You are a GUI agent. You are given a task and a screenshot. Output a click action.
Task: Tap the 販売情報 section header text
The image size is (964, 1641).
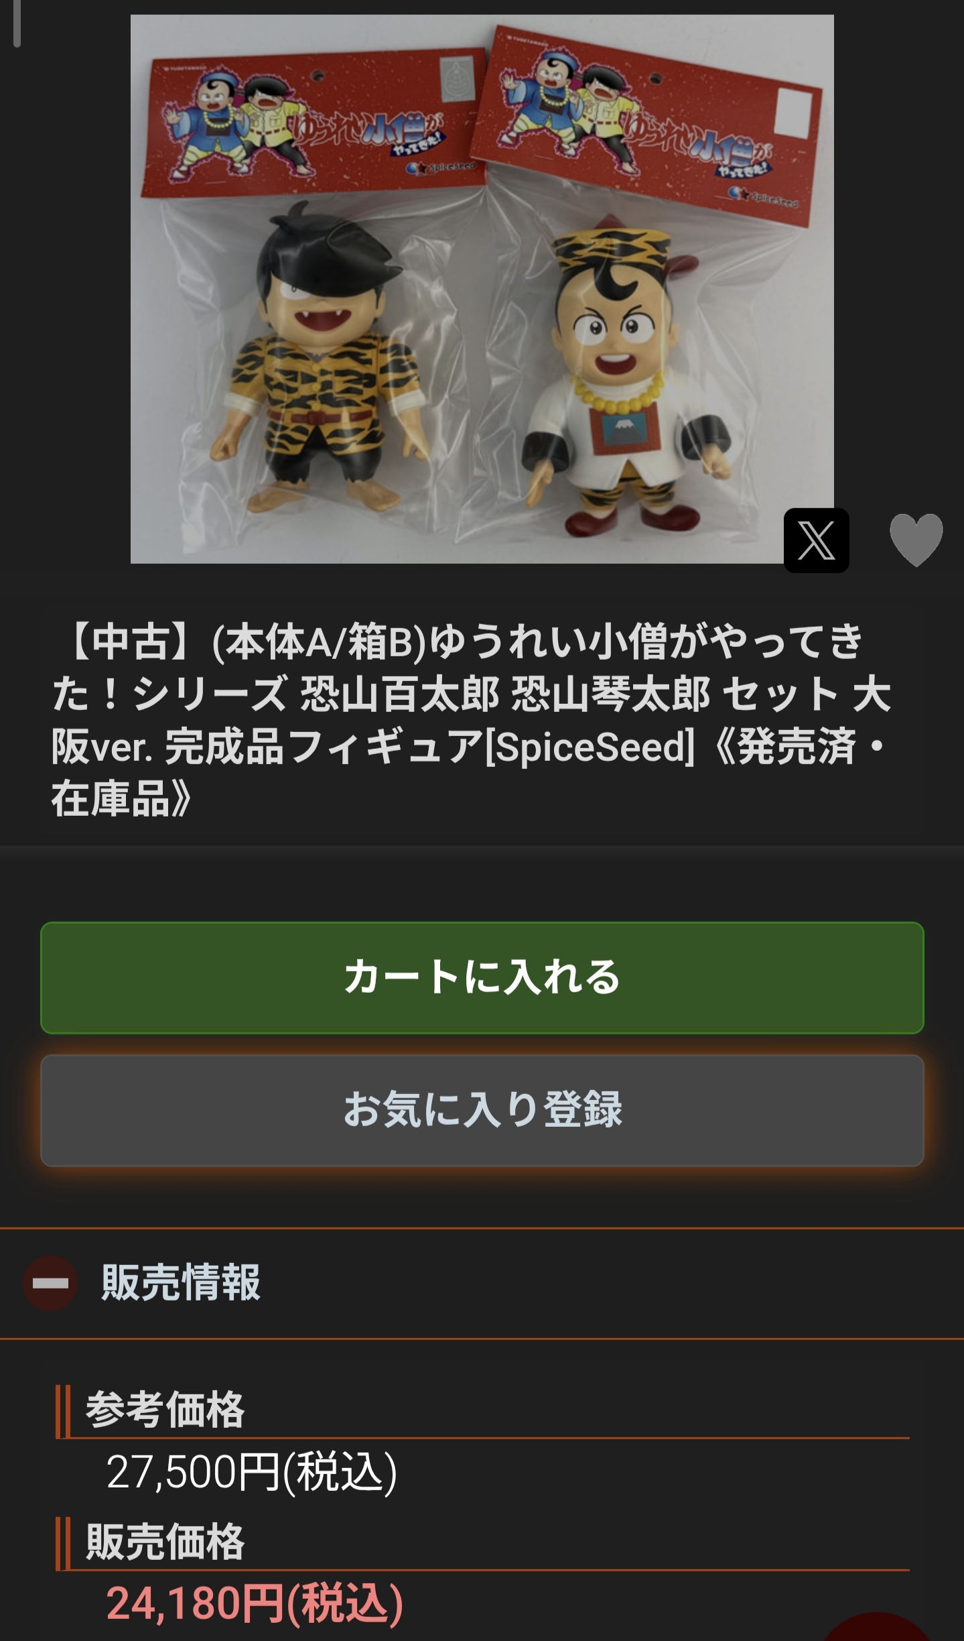(181, 1282)
